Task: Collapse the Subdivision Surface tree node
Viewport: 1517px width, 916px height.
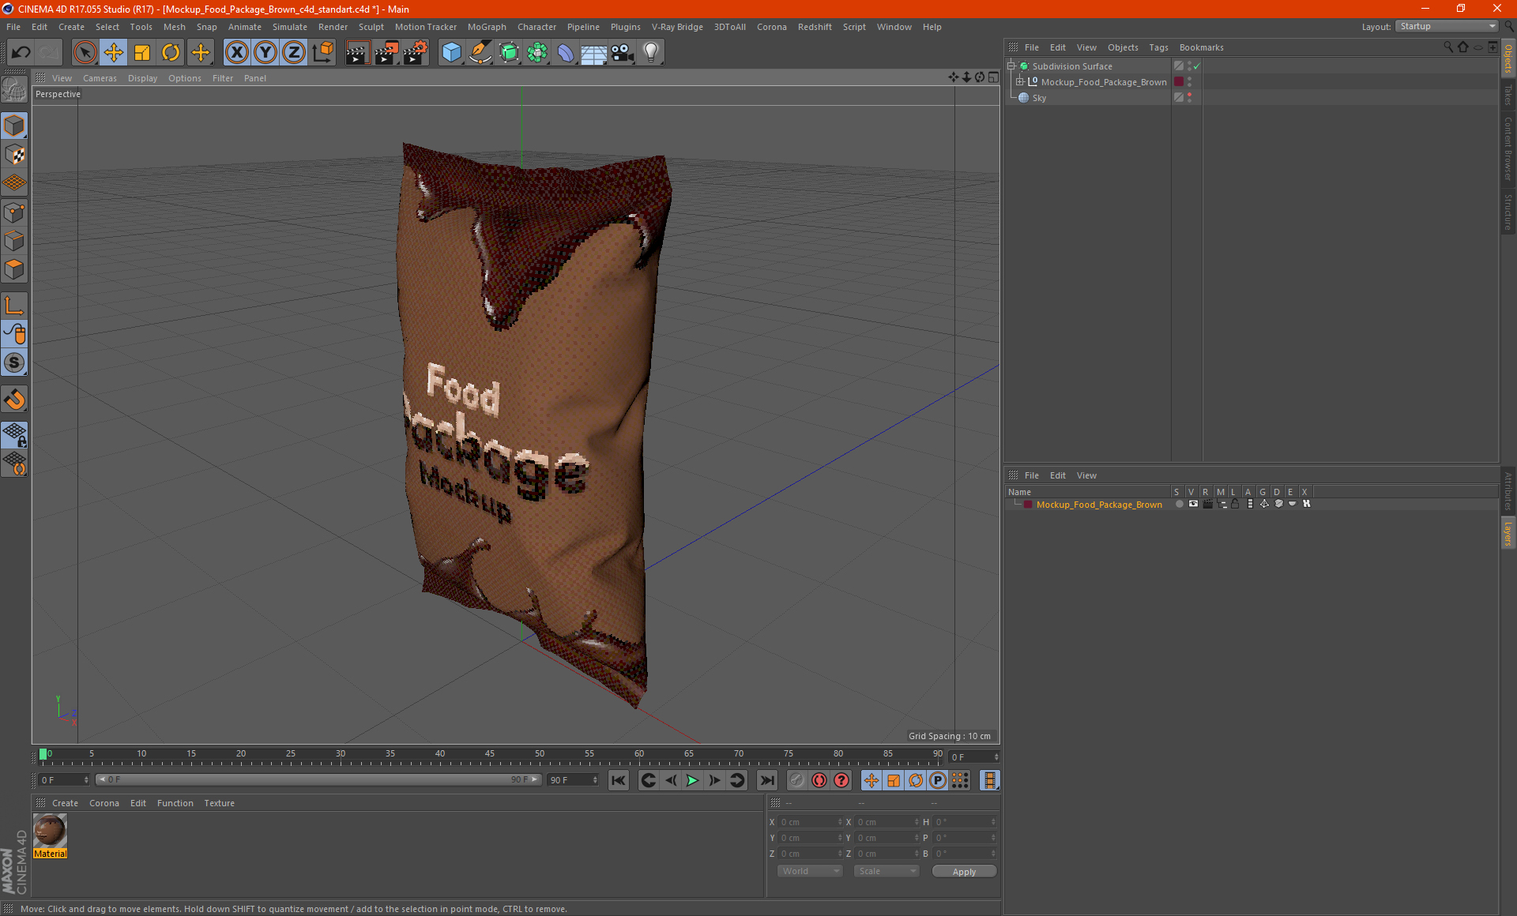Action: coord(1011,66)
